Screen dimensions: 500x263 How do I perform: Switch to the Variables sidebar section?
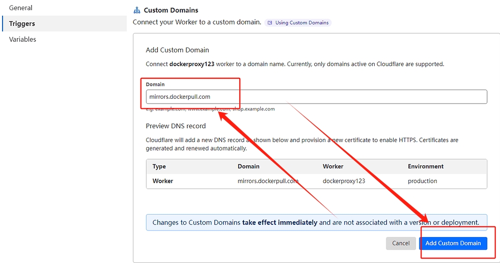tap(22, 39)
